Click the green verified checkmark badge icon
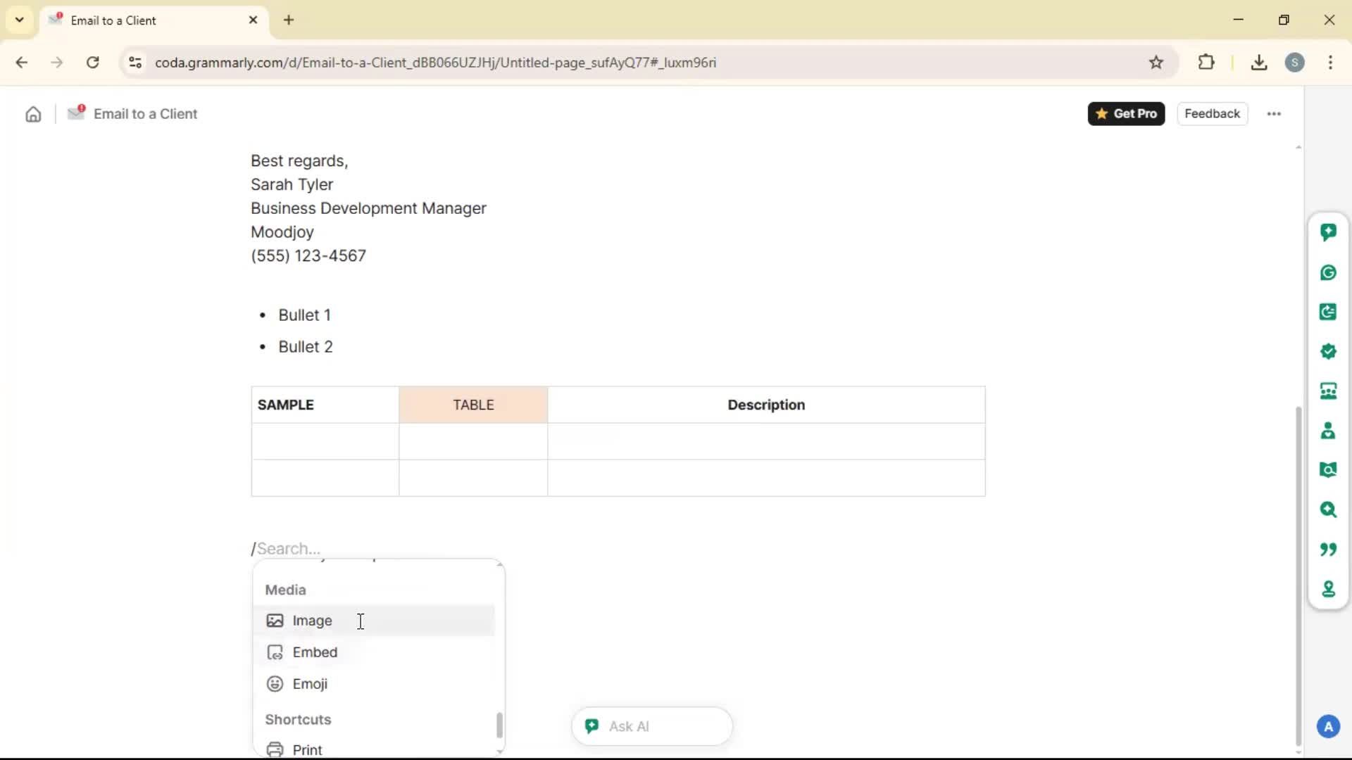 click(x=1328, y=351)
